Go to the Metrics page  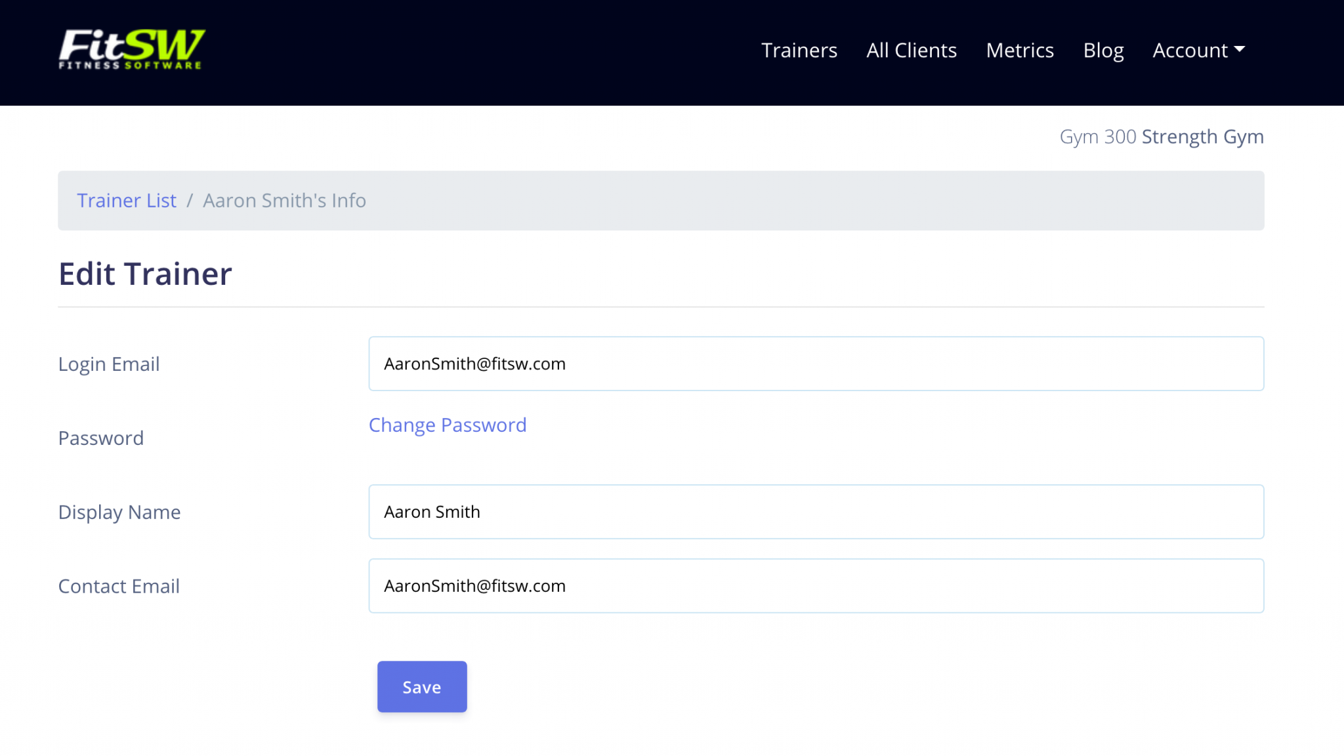1020,50
